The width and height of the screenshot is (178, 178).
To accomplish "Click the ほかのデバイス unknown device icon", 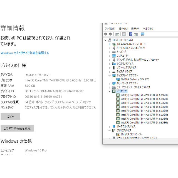I will click(114, 130).
